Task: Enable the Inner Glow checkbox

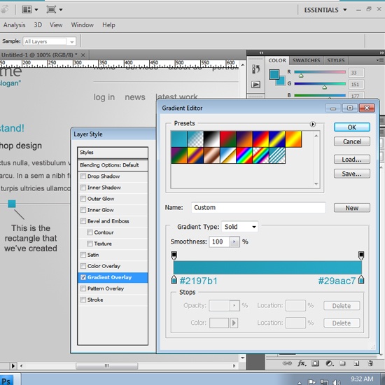Action: (x=83, y=210)
